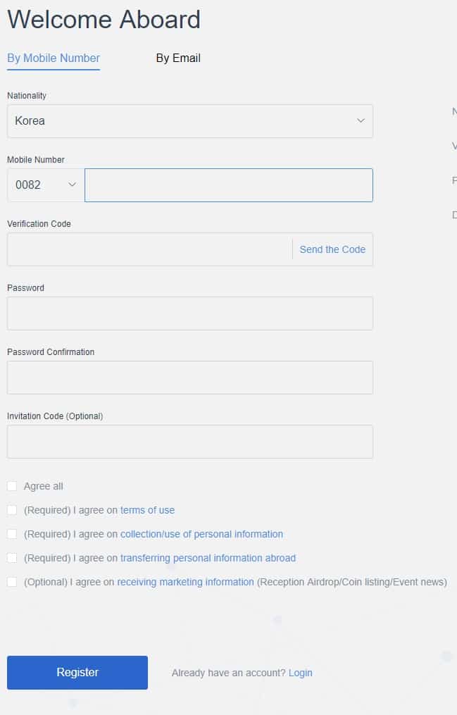The image size is (457, 715).
Task: Click the chevron beside 0082 code
Action: (x=72, y=185)
